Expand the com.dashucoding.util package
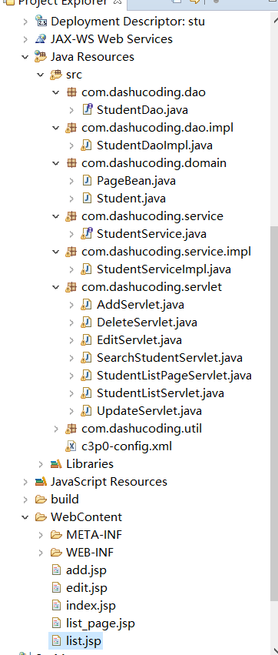The height and width of the screenshot is (655, 278). click(56, 428)
